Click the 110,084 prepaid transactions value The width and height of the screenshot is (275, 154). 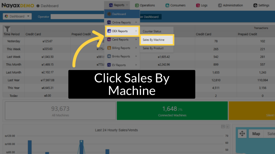[x=263, y=80]
